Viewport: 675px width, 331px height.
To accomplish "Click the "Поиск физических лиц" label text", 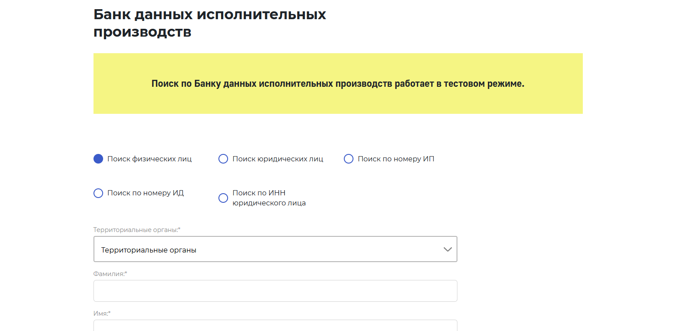I will click(x=149, y=159).
